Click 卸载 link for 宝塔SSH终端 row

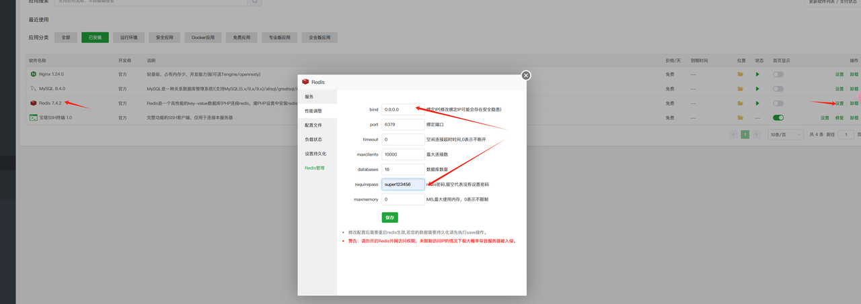[854, 117]
